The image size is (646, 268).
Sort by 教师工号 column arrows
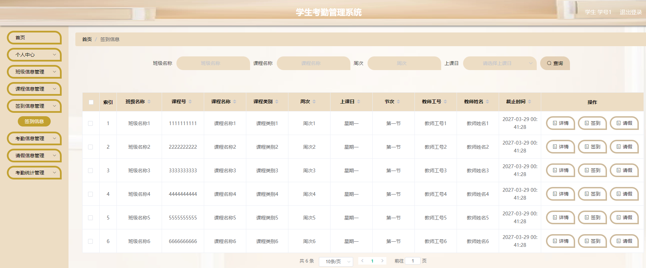[445, 102]
